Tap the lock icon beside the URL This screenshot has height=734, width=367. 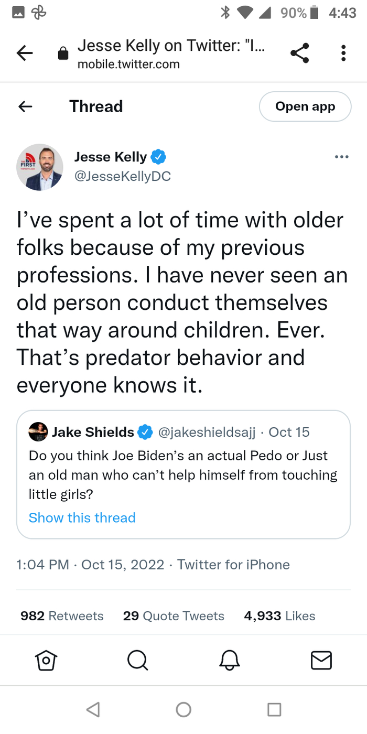point(63,53)
